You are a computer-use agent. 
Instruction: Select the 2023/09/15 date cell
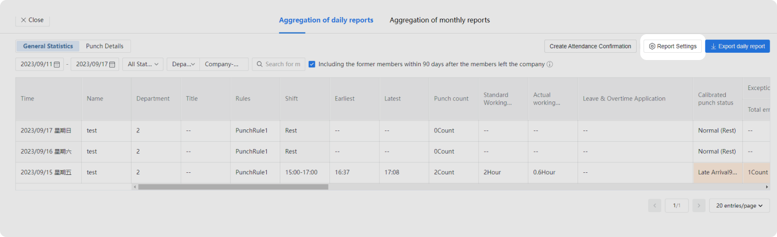[48, 172]
